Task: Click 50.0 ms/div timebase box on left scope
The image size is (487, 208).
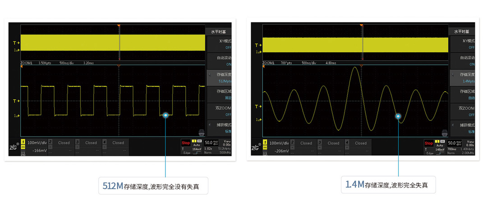Action: point(211,143)
